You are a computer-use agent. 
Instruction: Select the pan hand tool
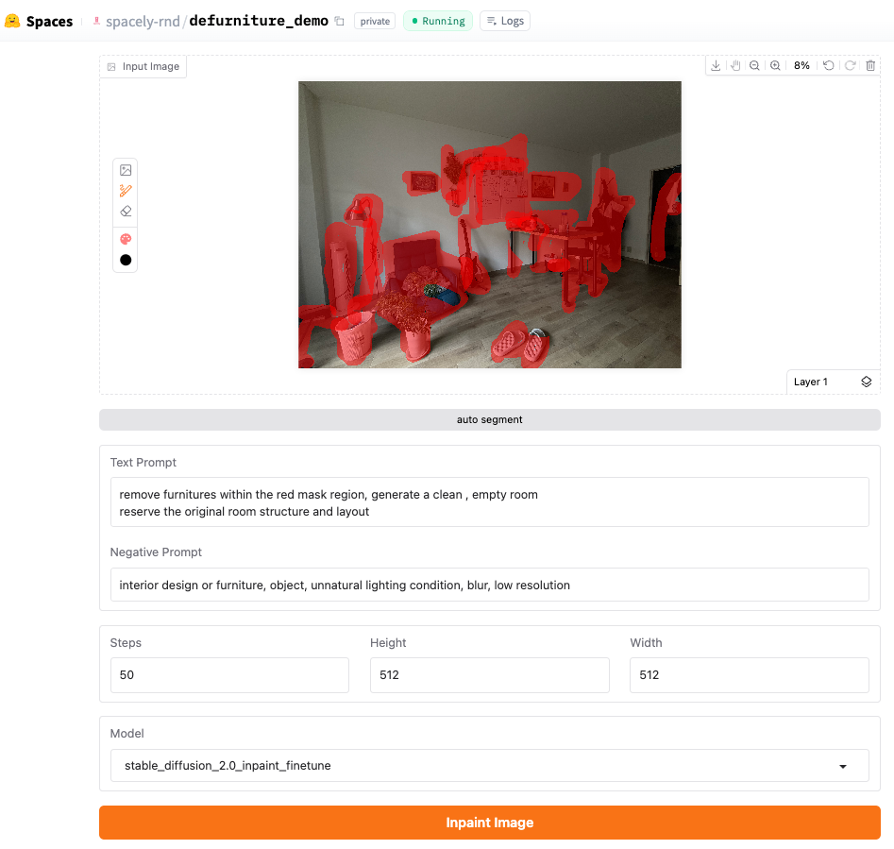pos(735,65)
